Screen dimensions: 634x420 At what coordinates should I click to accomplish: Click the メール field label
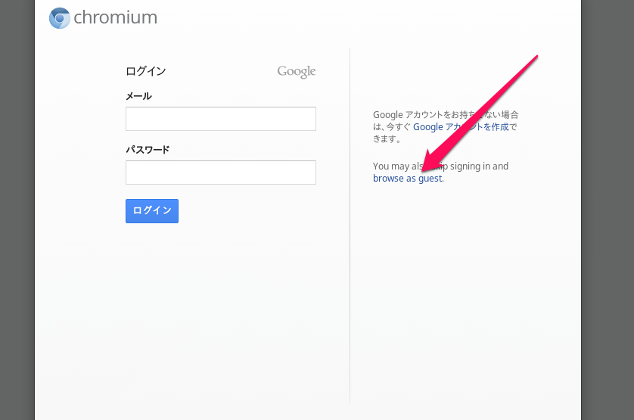coord(138,96)
